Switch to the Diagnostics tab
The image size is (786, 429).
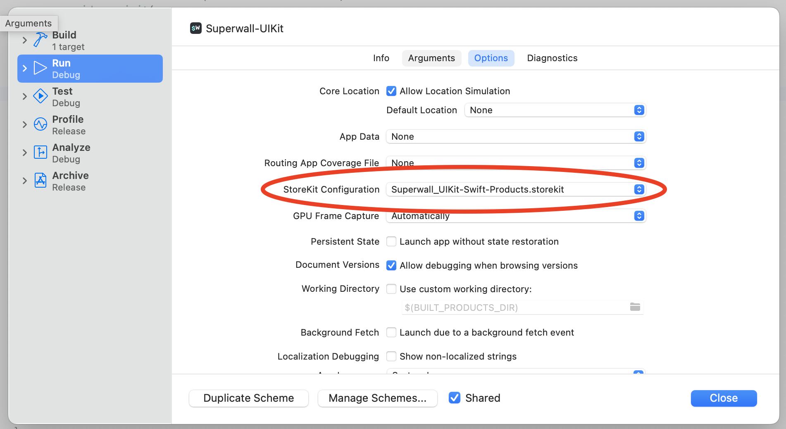pyautogui.click(x=552, y=58)
